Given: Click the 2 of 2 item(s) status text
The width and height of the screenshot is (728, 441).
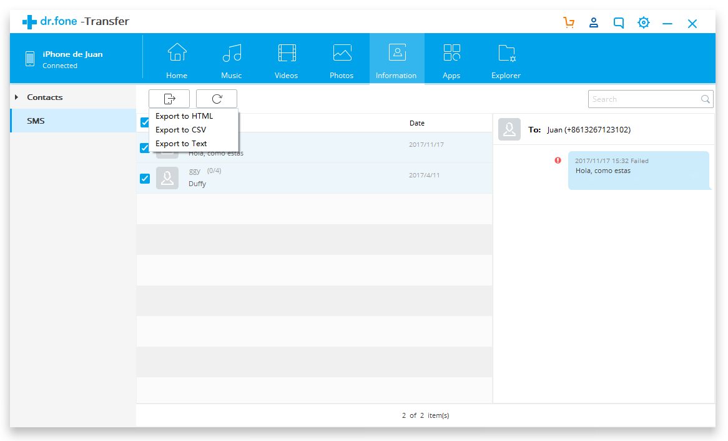Looking at the screenshot, I should pos(426,415).
